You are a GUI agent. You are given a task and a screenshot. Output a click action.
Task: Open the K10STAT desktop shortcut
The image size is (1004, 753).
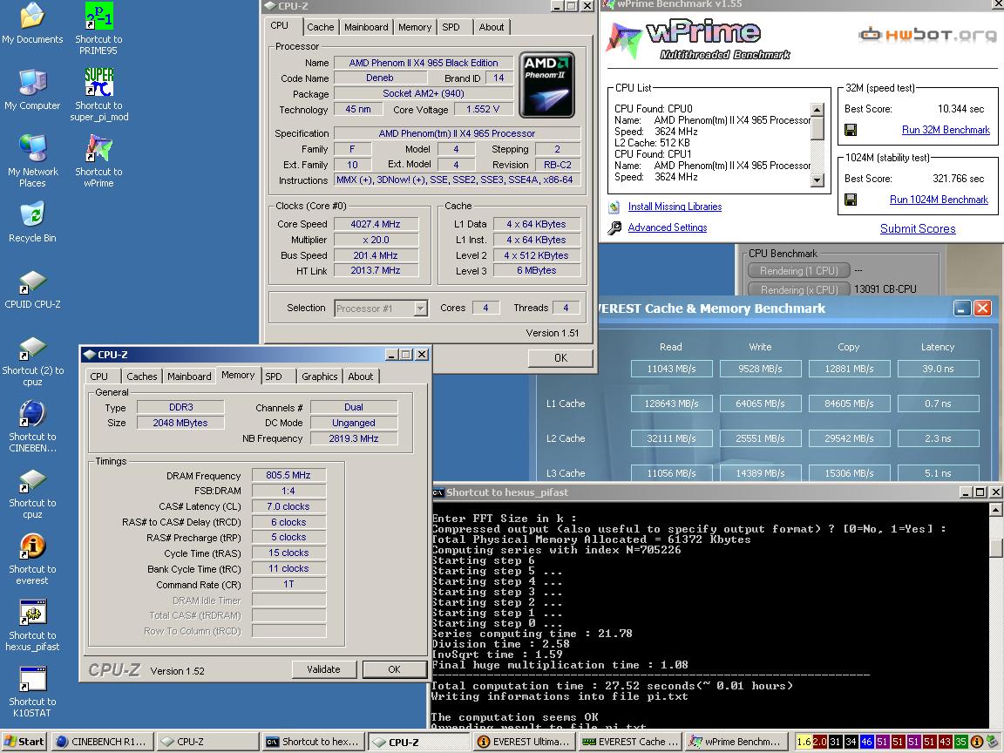coord(32,679)
